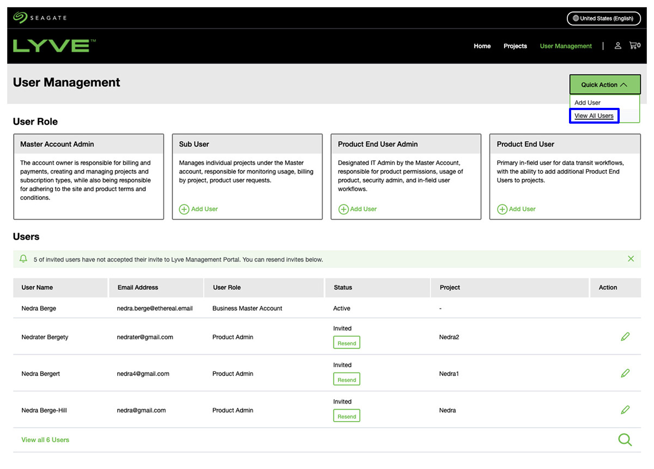Open United States (English) language selector
This screenshot has height=469, width=654.
pos(603,19)
